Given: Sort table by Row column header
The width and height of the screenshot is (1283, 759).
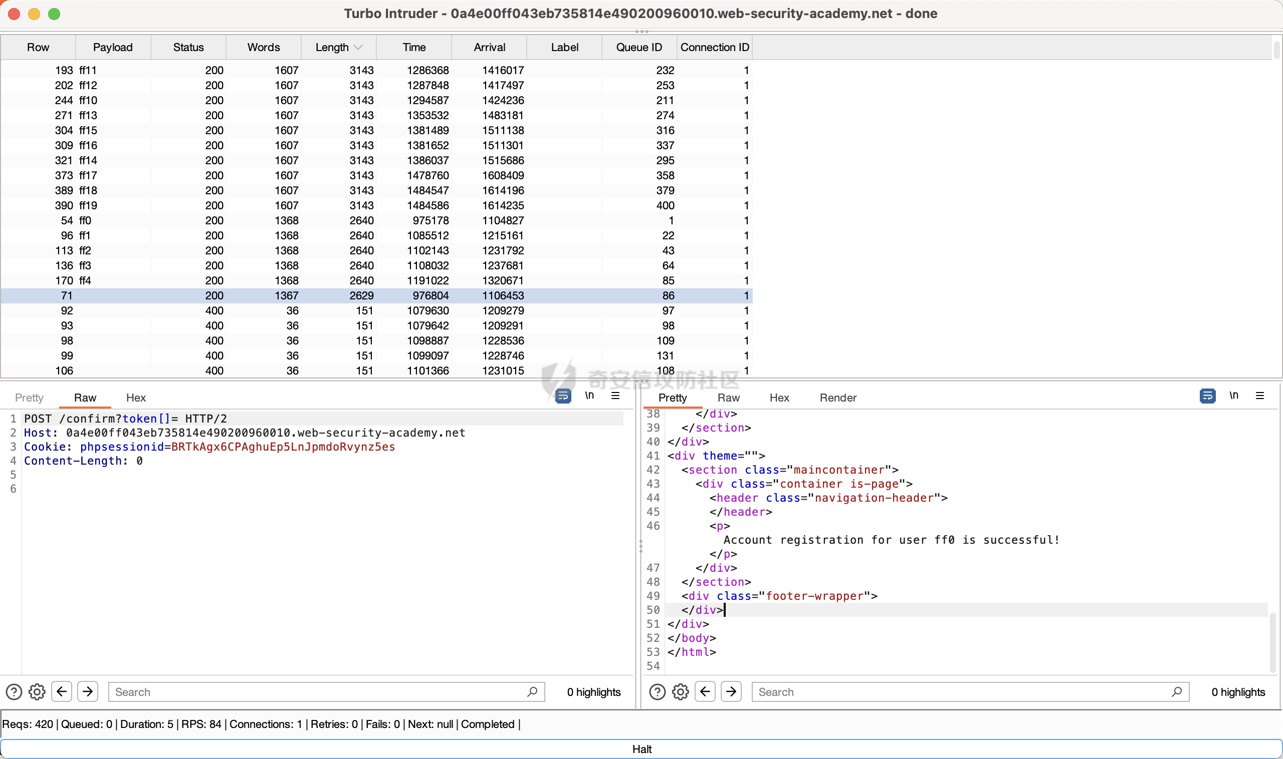Looking at the screenshot, I should point(38,47).
